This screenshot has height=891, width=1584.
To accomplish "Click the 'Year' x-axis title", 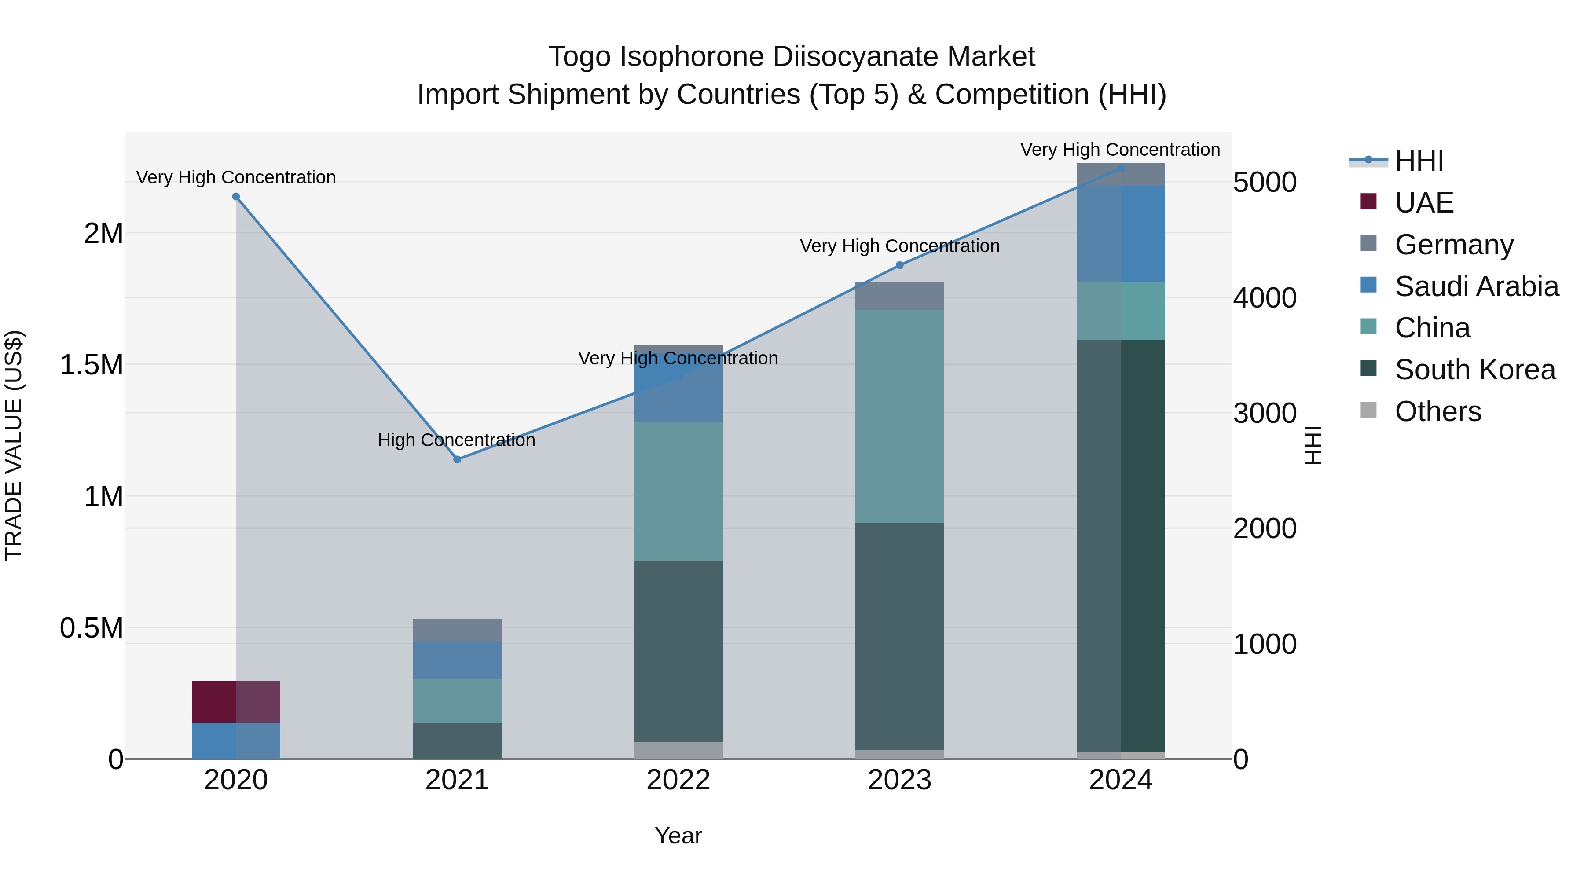I will pyautogui.click(x=678, y=836).
